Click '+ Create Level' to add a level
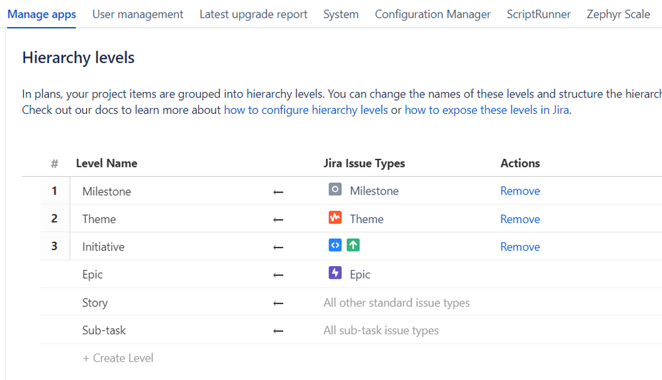 point(118,358)
